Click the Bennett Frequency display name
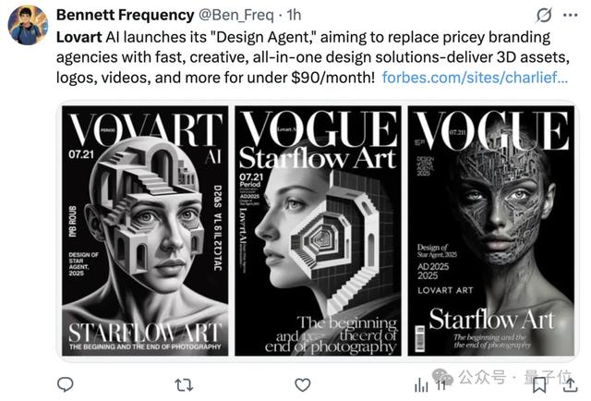 tap(126, 15)
